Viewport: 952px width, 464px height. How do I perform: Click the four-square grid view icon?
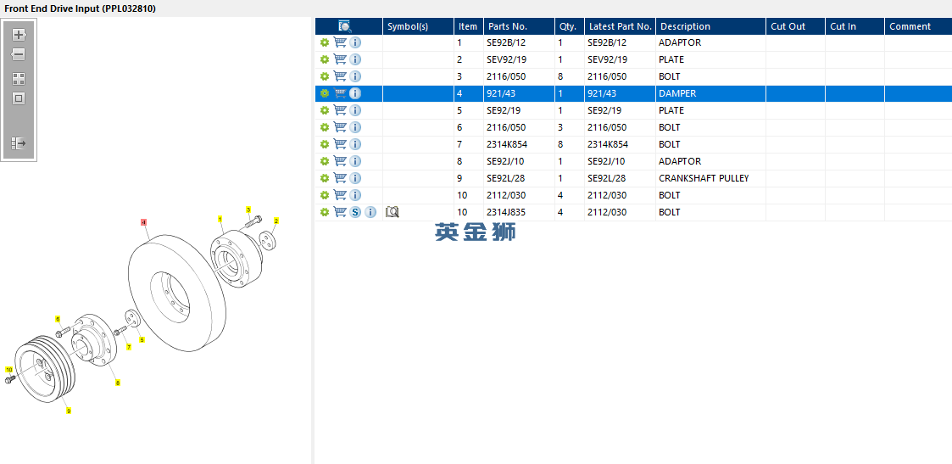pyautogui.click(x=18, y=79)
